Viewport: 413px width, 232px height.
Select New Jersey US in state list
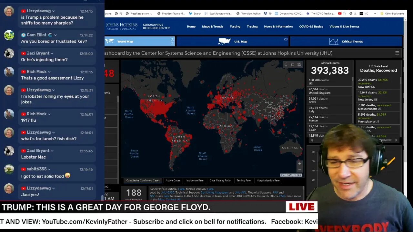tap(378, 96)
